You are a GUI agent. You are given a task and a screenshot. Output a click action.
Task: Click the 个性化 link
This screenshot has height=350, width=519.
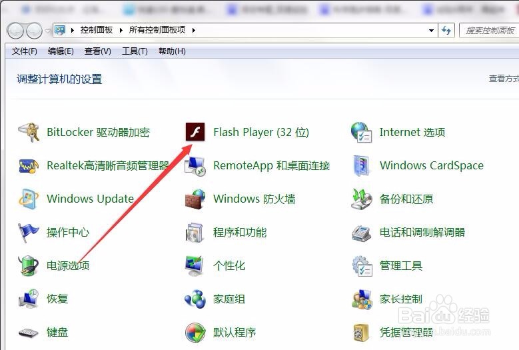(229, 265)
